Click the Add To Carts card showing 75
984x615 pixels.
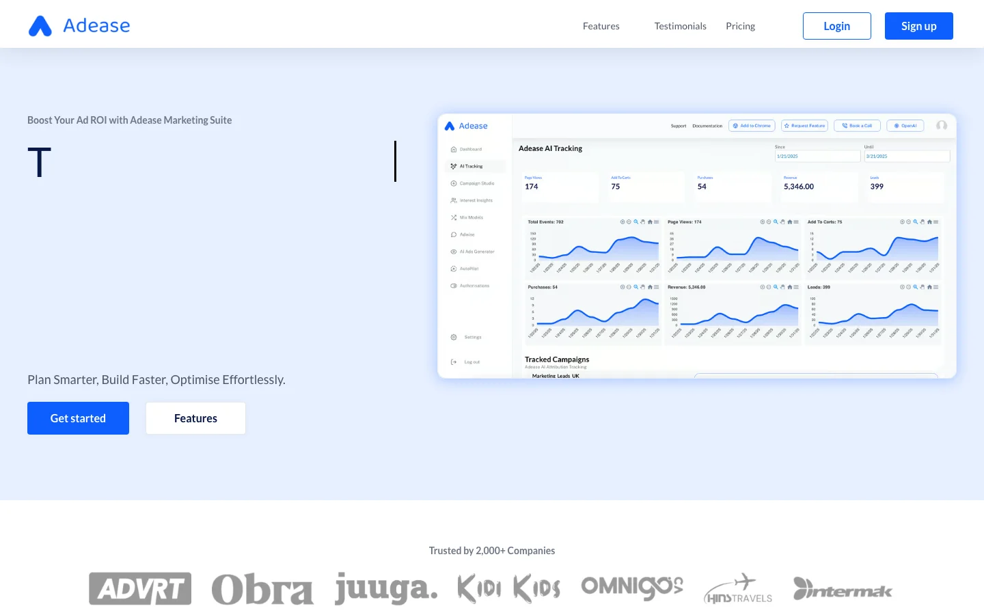tap(645, 187)
